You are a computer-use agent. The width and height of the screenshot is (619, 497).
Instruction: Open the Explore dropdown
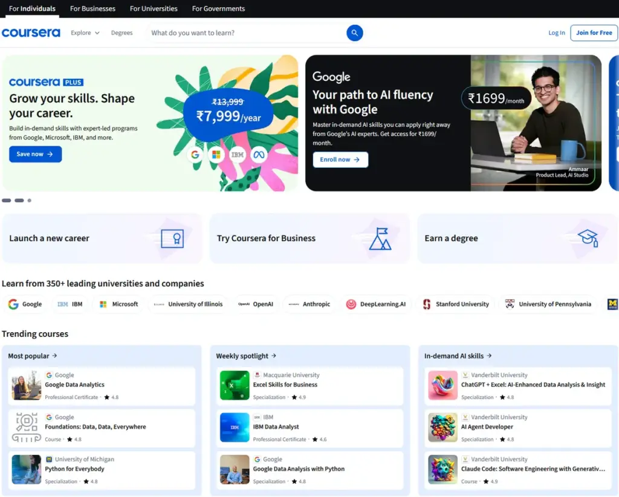click(84, 33)
